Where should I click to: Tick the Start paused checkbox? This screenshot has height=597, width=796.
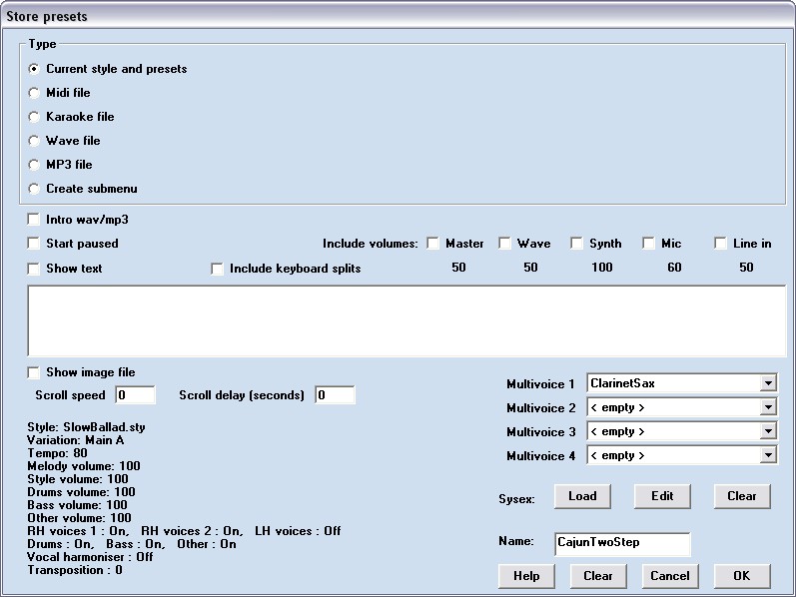(x=34, y=244)
